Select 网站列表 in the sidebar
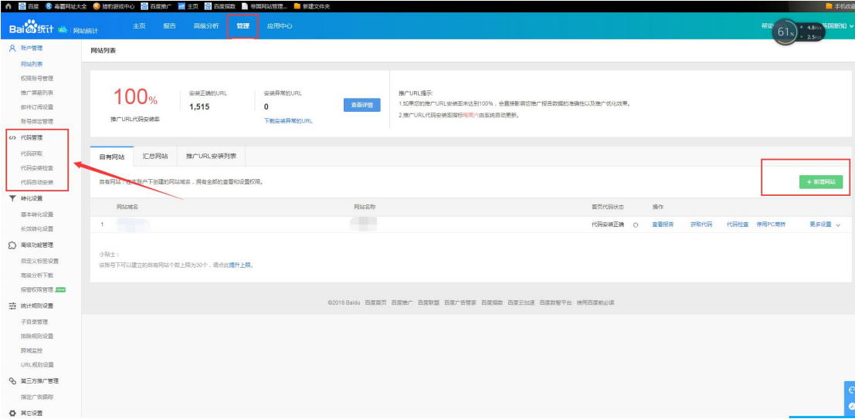This screenshot has width=855, height=419. pos(32,64)
